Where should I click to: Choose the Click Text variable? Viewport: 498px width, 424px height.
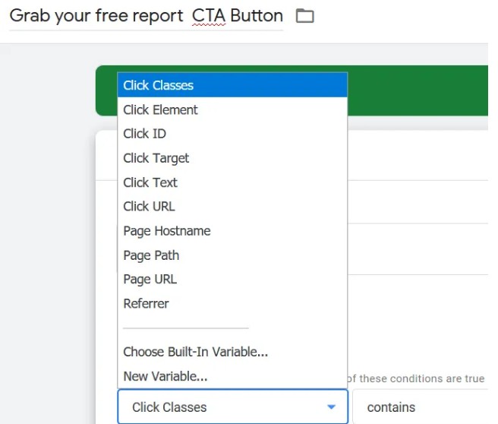(x=150, y=182)
